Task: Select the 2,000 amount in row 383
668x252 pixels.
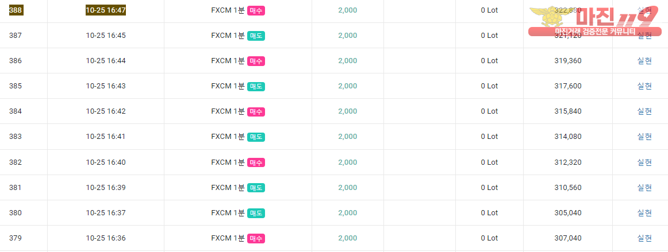Action: click(348, 137)
